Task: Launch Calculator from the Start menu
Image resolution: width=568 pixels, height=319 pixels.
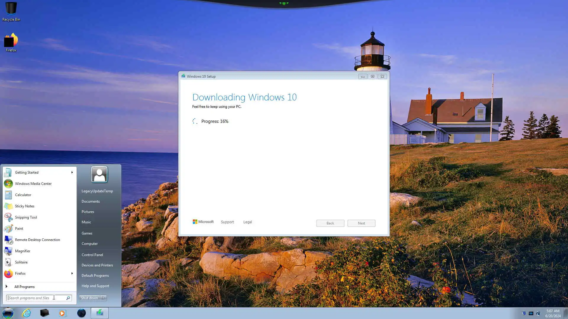Action: tap(23, 195)
